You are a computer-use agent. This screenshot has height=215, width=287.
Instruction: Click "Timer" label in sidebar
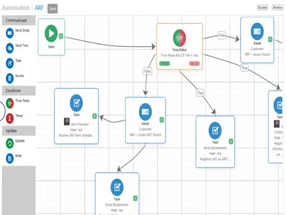[19, 116]
